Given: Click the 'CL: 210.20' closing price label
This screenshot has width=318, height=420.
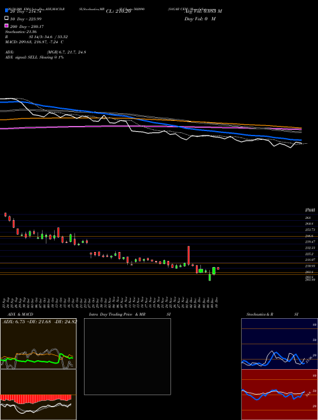Looking at the screenshot, I should coord(118,11).
